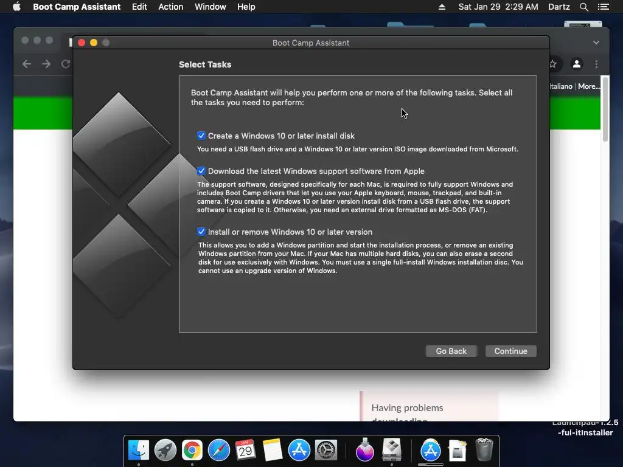Minimize the Boot Camp Assistant window
Screen dimensions: 623x467
[x=94, y=43]
